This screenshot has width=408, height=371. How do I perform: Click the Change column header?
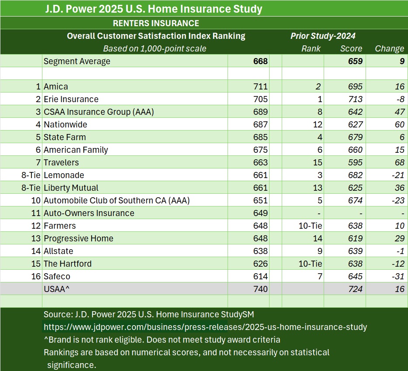(x=389, y=48)
